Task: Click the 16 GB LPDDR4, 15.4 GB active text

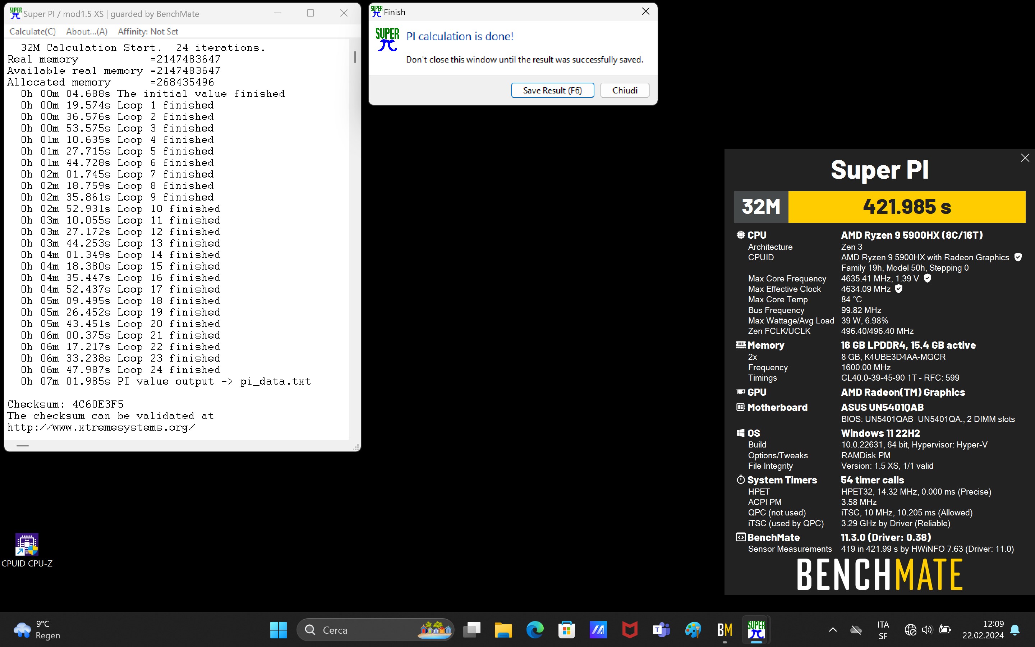Action: coord(908,345)
